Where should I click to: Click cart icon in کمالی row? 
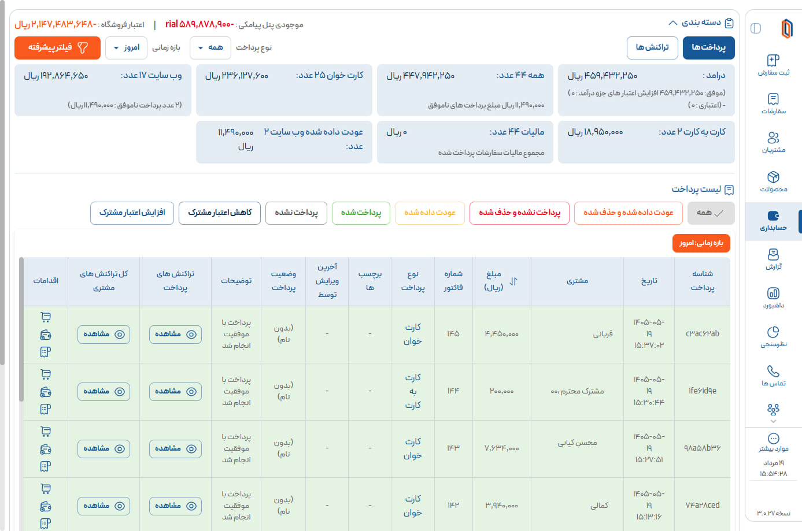click(x=46, y=488)
